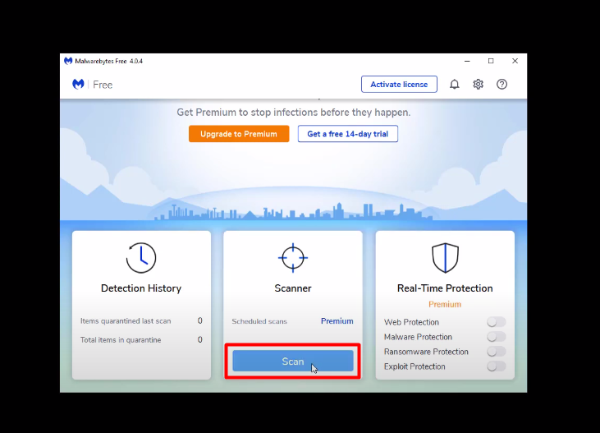Click the Exploit Protection label
600x433 pixels.
point(415,366)
